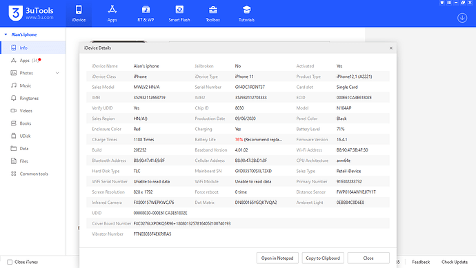
Task: Select the Info sidebar item
Action: point(33,48)
